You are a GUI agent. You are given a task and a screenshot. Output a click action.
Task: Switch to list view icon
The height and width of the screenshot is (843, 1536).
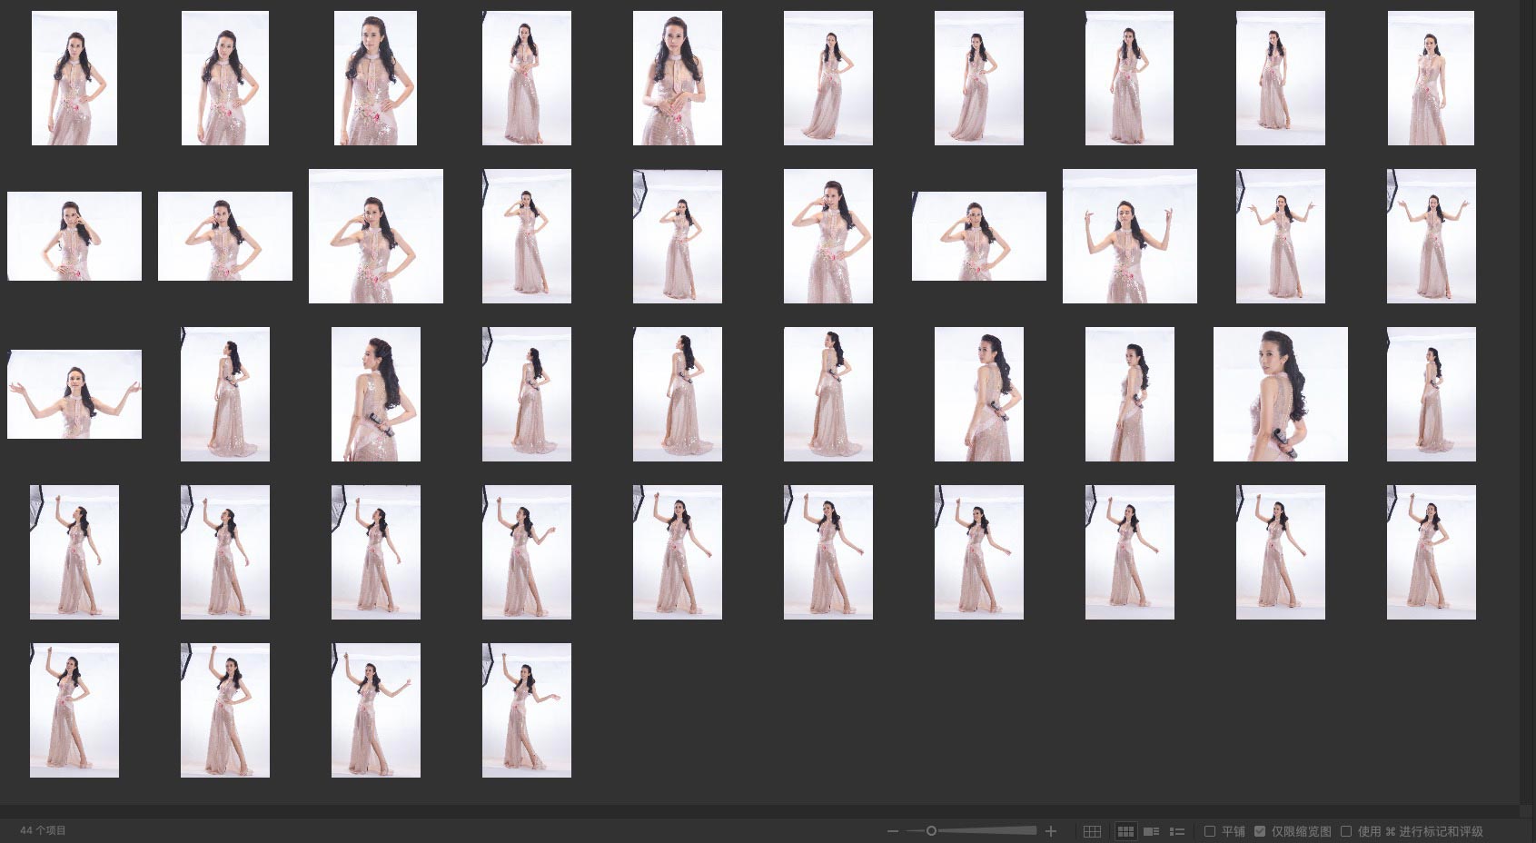[x=1176, y=831]
